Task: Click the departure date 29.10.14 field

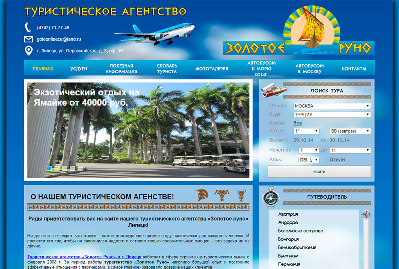Action: [x=303, y=140]
